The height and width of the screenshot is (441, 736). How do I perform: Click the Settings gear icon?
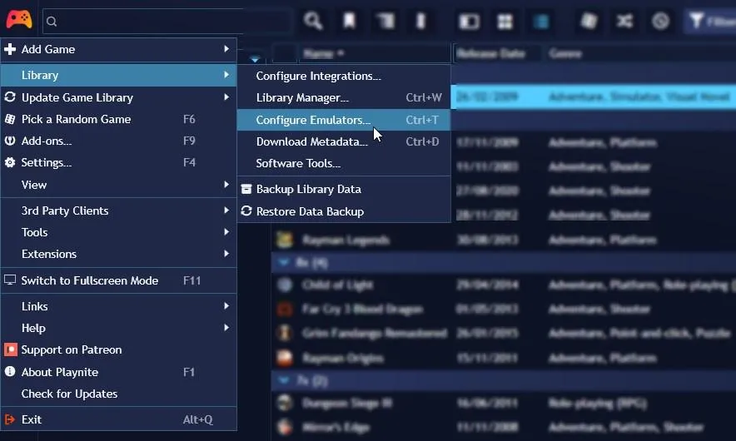[10, 162]
